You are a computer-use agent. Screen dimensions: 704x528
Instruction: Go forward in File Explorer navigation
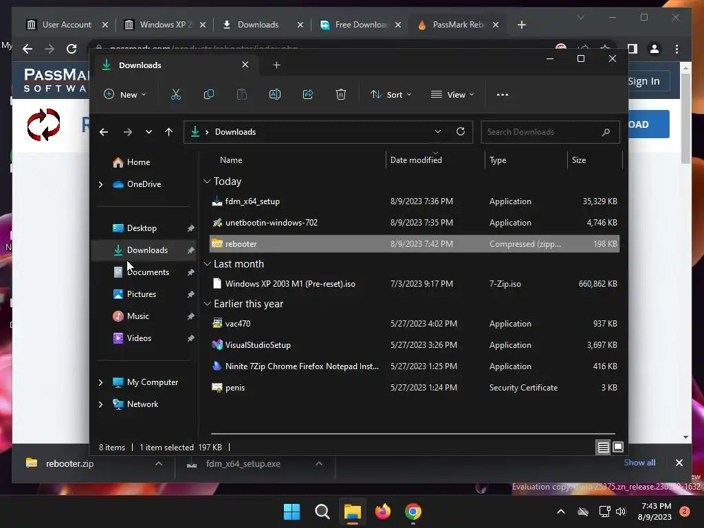click(127, 132)
